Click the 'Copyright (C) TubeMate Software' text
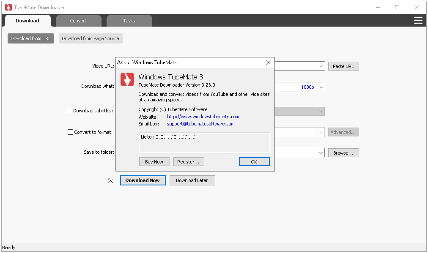428x253 pixels. coord(173,109)
